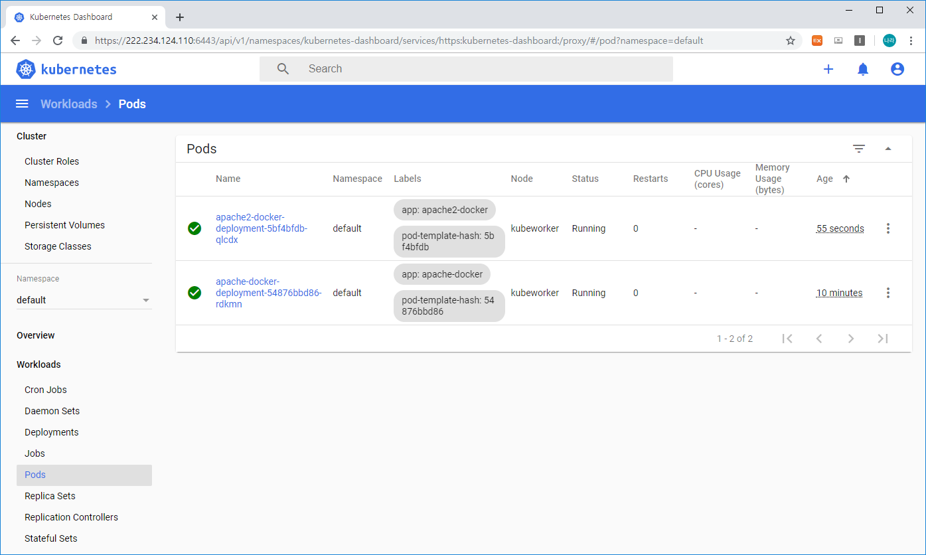Screen dimensions: 926x555
Task: Click the 'pod-template-hash: 5bf4bfdb' label chip
Action: click(x=449, y=242)
